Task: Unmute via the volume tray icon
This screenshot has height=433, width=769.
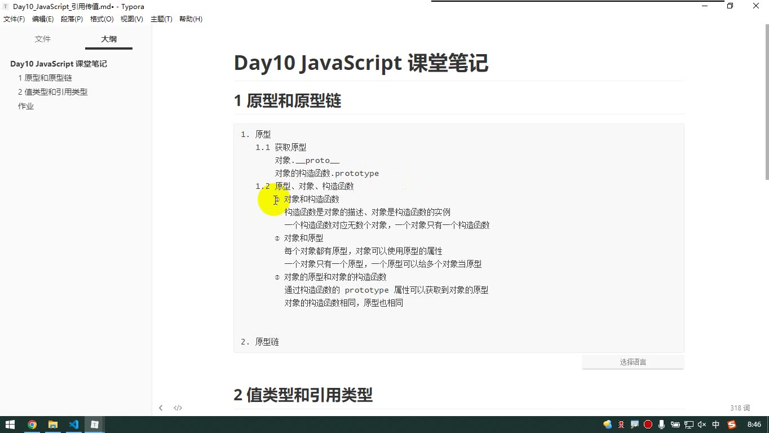Action: coord(702,425)
